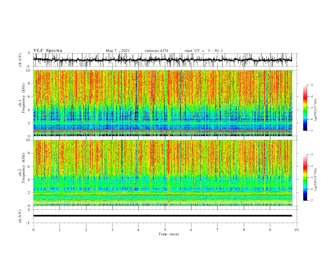Click the "4" tick on ch.2 frequency axis

[x=30, y=180]
